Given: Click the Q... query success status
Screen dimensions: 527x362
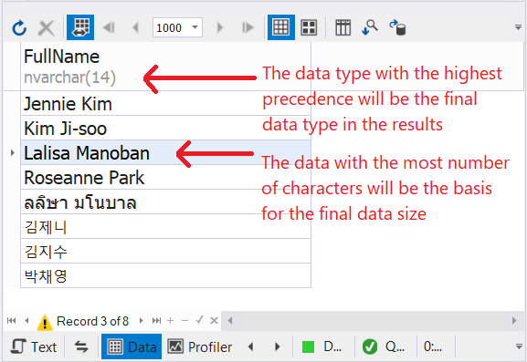Looking at the screenshot, I should [x=384, y=346].
